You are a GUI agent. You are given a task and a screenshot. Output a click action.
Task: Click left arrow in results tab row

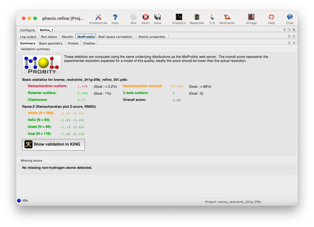[x=289, y=36]
